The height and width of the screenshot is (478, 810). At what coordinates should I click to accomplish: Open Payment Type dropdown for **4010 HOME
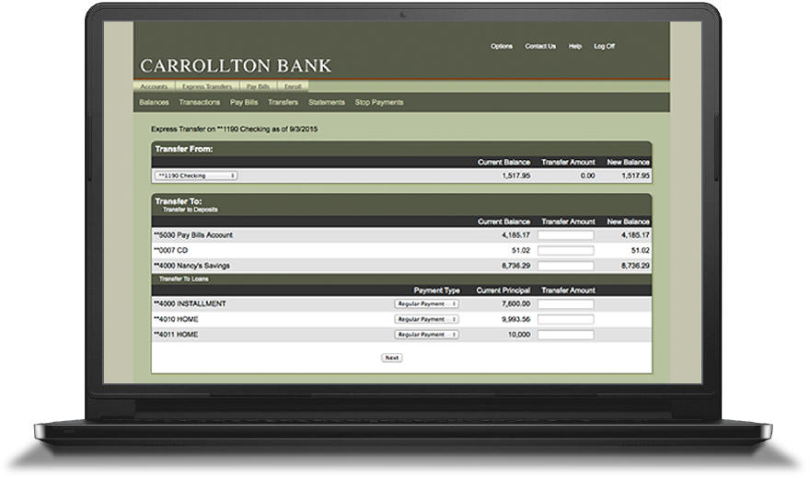click(x=427, y=320)
